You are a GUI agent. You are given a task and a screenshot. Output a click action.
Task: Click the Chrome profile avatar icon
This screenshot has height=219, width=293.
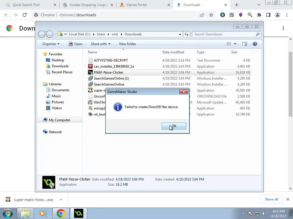click(278, 15)
